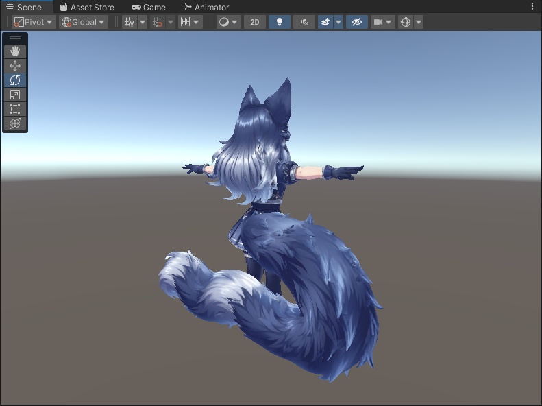Viewport: 542px width, 406px height.
Task: Toggle the grid visibility icon
Action: [x=130, y=22]
